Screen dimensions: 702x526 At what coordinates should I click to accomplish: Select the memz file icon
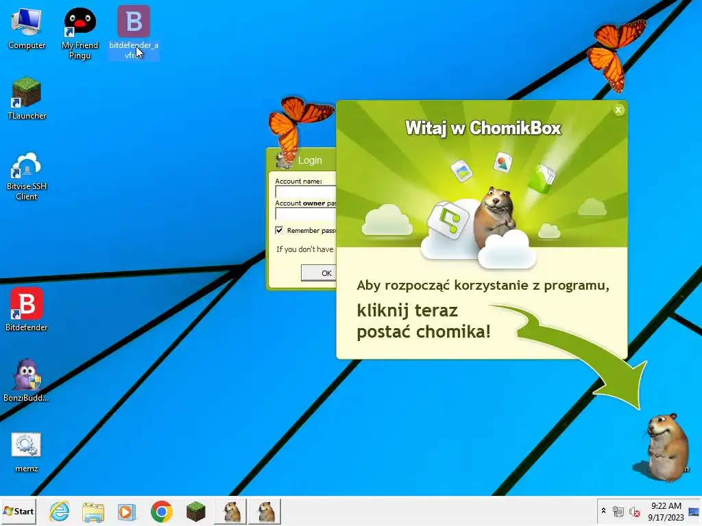(27, 452)
